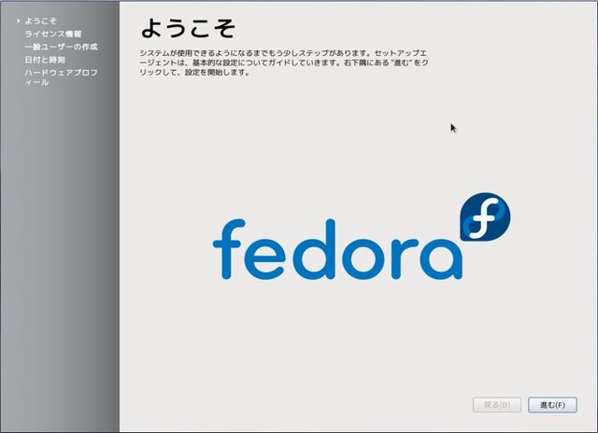Click the greyed-out 戻る(B) back button
Screen dimensions: 598x433
(497, 405)
